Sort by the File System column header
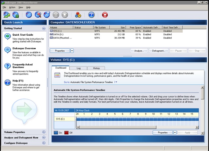The height and width of the screenshot is (151, 209). (x=102, y=27)
